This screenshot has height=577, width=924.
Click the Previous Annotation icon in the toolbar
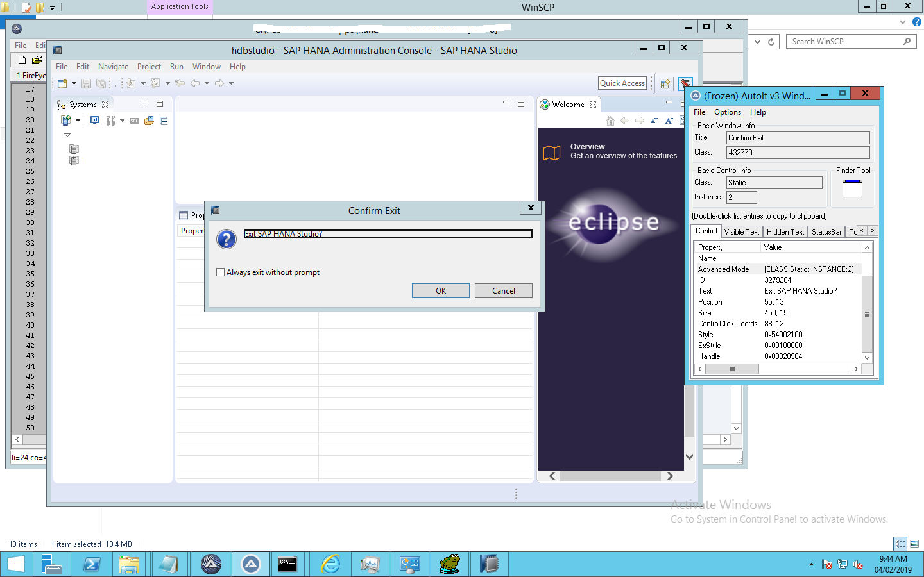155,83
